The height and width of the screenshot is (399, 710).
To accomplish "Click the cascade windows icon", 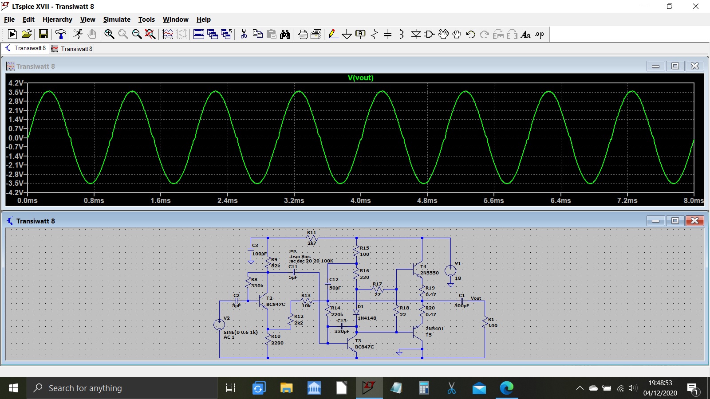I will point(226,34).
